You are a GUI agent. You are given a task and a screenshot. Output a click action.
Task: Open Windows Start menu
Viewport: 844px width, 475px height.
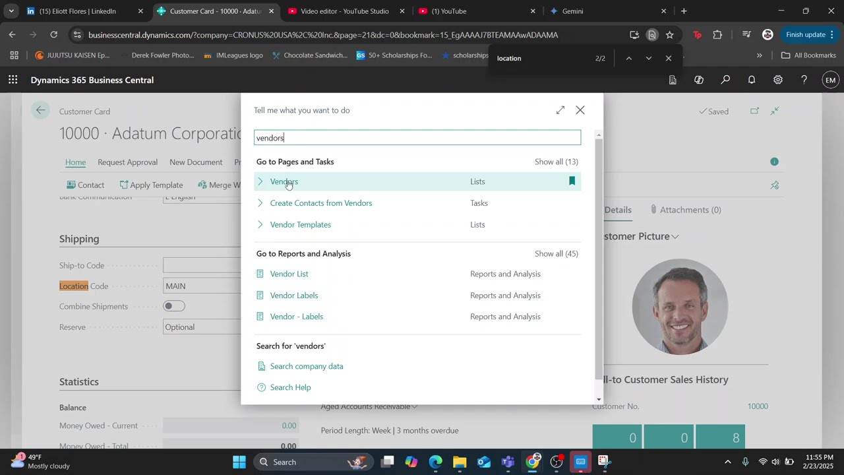tap(239, 462)
